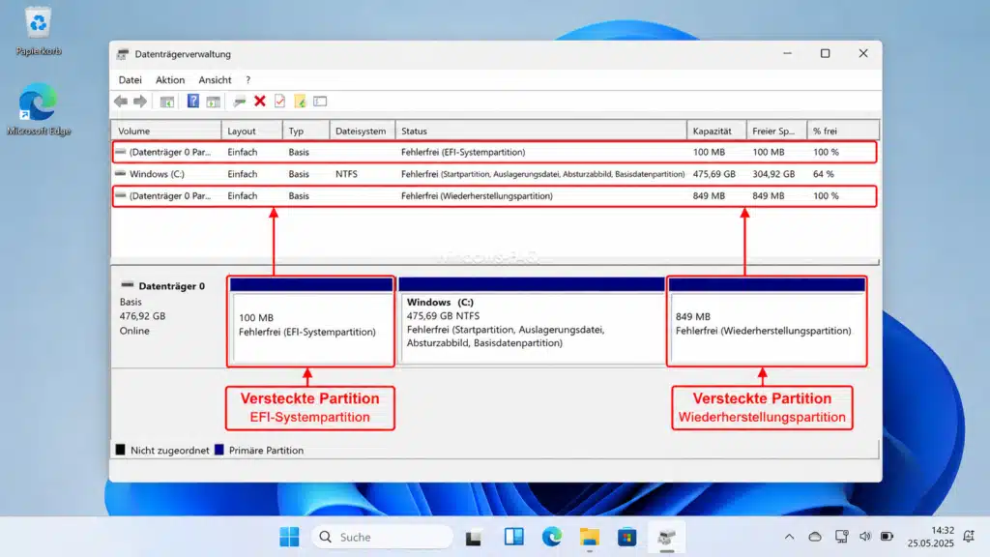990x557 pixels.
Task: Select the Wiederherstellungspartition volume row
Action: 494,195
